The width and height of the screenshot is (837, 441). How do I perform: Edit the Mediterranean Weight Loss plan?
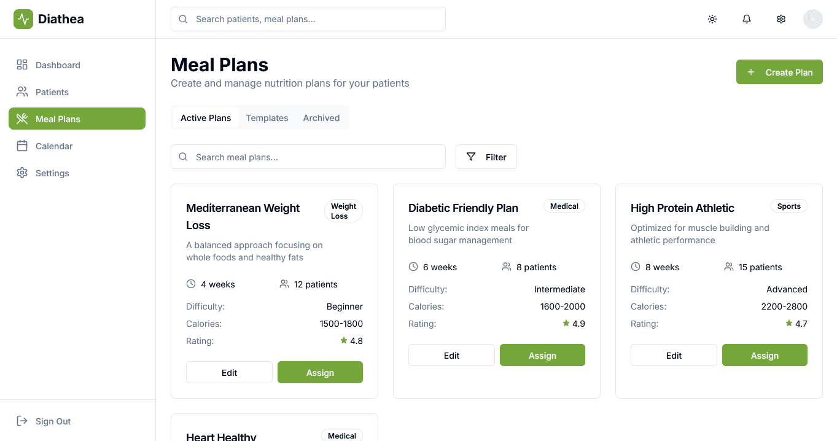click(229, 372)
